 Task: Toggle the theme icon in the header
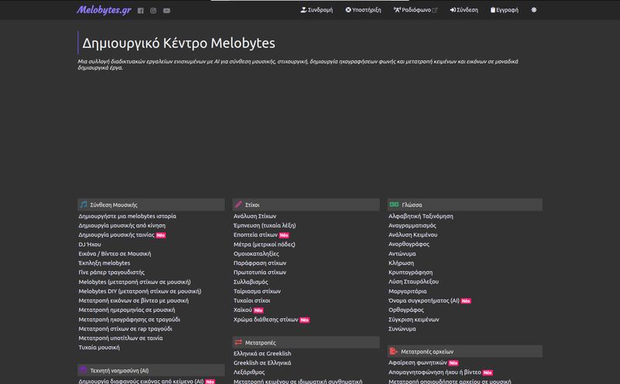click(x=534, y=10)
